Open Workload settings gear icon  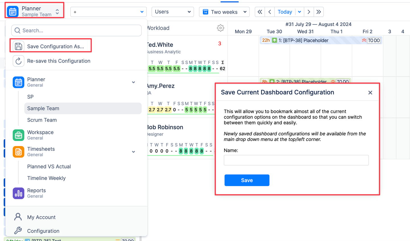click(220, 28)
